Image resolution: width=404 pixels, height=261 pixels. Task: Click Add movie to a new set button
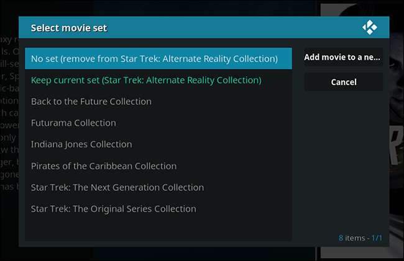point(344,57)
